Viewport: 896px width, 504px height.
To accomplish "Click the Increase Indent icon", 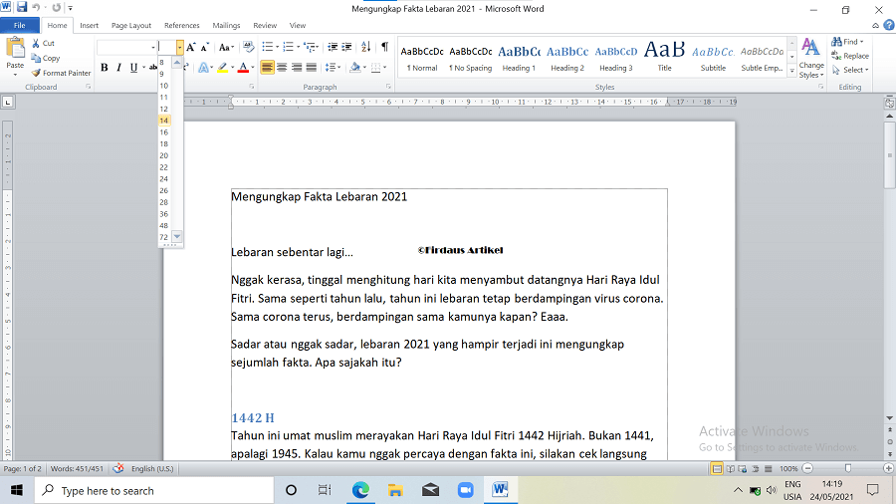I will click(346, 47).
